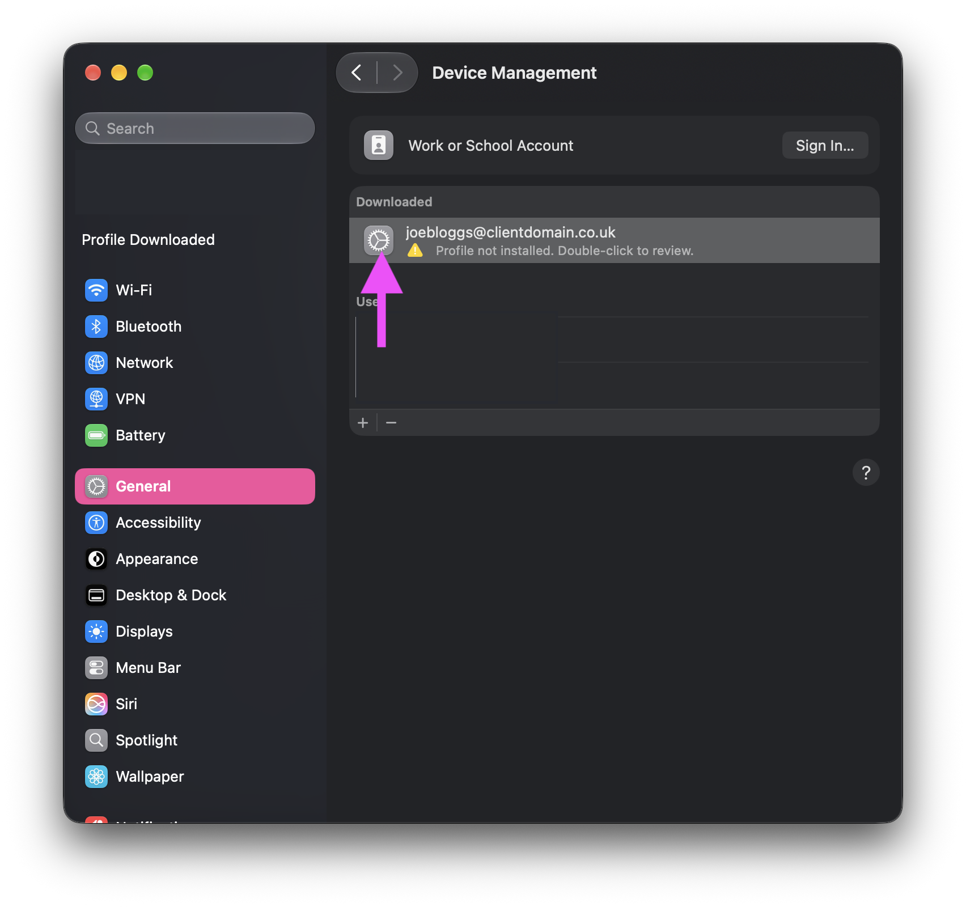This screenshot has height=907, width=966.
Task: Click the Bluetooth sidebar icon
Action: click(96, 327)
